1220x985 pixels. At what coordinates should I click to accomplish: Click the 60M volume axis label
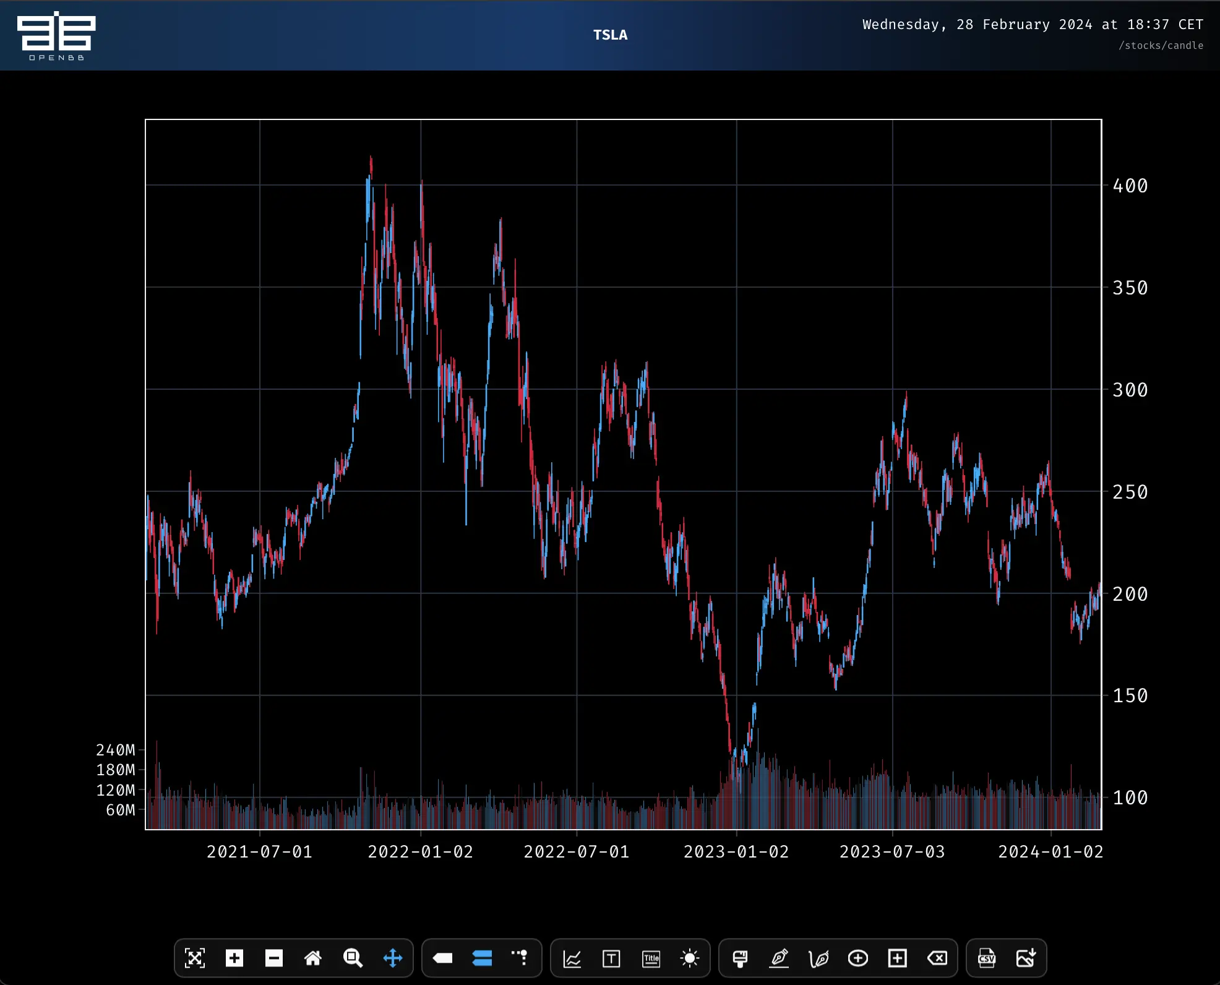coord(121,811)
